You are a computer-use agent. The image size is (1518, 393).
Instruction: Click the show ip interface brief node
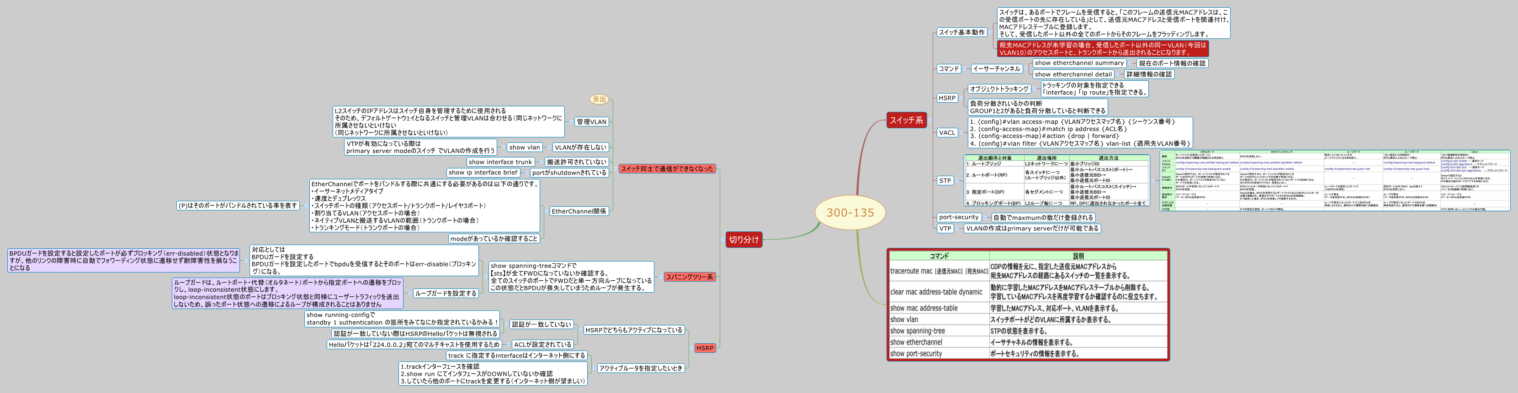click(483, 173)
